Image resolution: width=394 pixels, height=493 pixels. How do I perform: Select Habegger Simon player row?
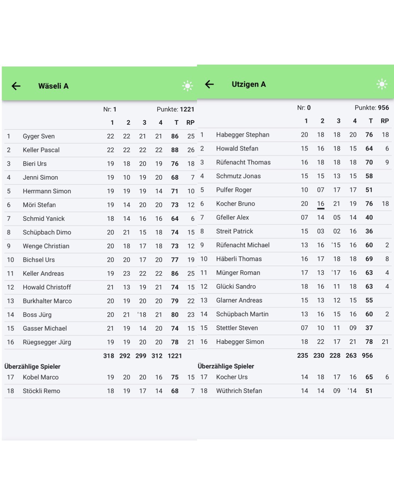pos(240,342)
